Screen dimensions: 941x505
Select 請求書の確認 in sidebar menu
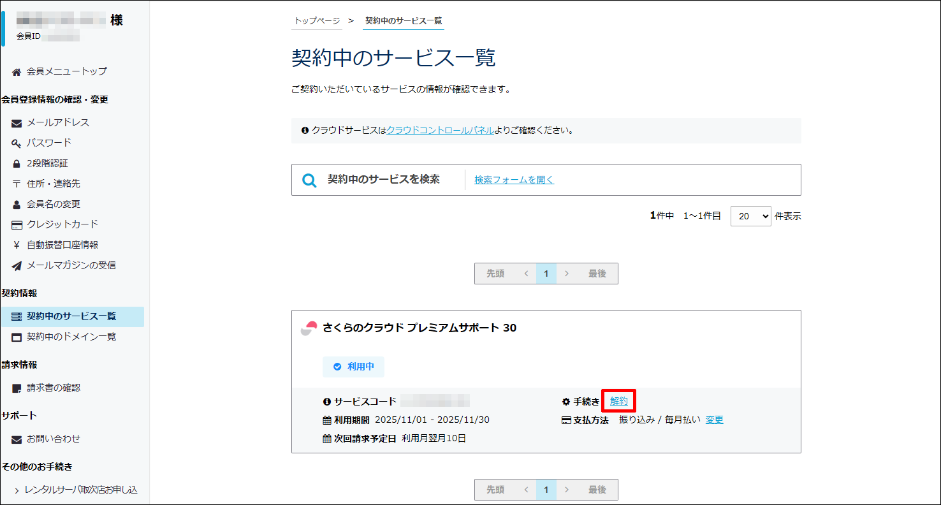tap(53, 388)
